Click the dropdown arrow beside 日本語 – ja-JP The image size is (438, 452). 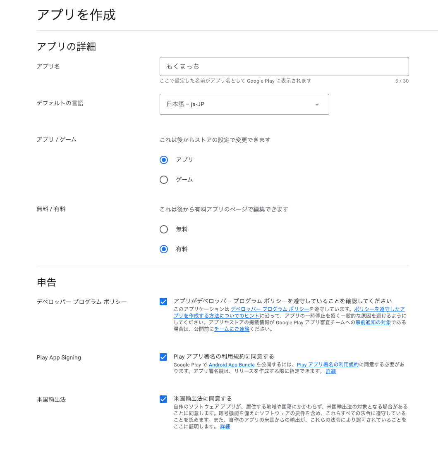click(x=317, y=105)
